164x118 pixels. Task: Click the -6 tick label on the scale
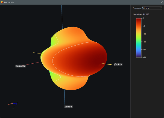click(144, 26)
